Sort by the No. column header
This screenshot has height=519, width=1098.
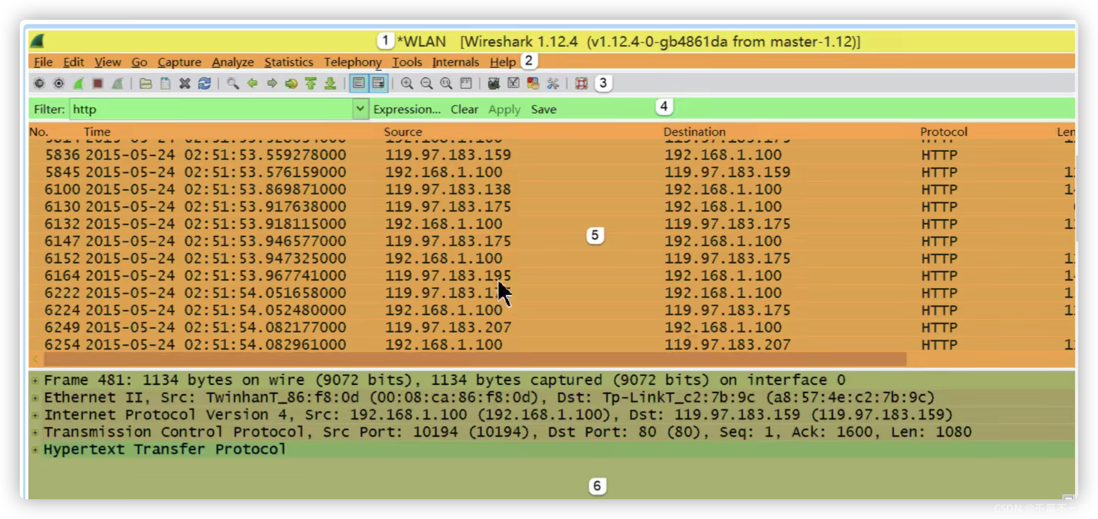click(x=39, y=132)
